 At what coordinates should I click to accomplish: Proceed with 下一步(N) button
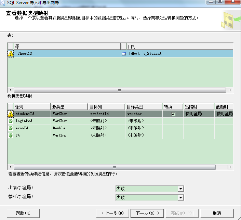147,213
